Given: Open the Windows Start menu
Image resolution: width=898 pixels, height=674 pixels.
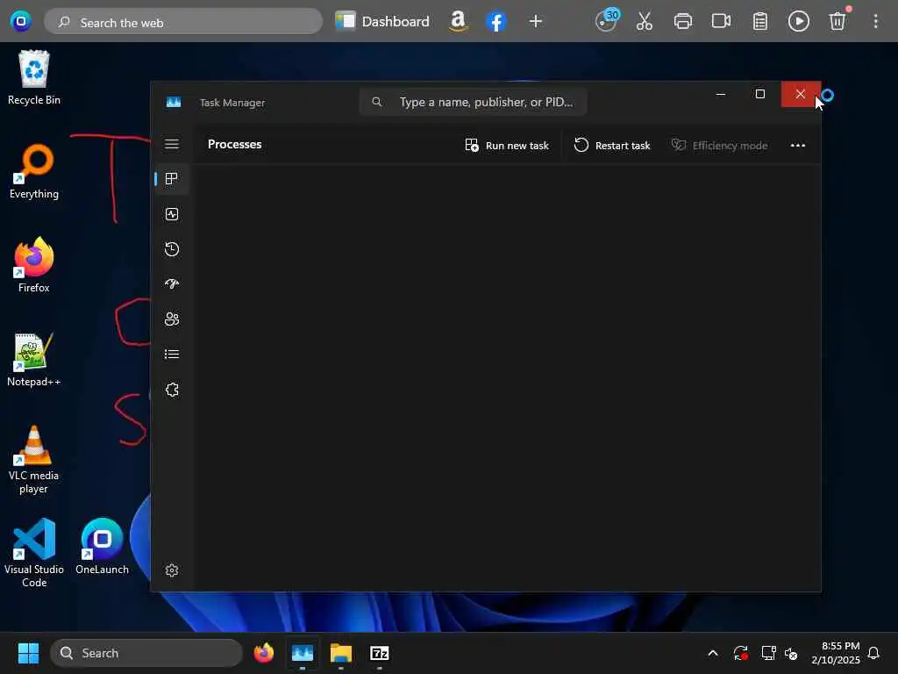Looking at the screenshot, I should tap(28, 653).
